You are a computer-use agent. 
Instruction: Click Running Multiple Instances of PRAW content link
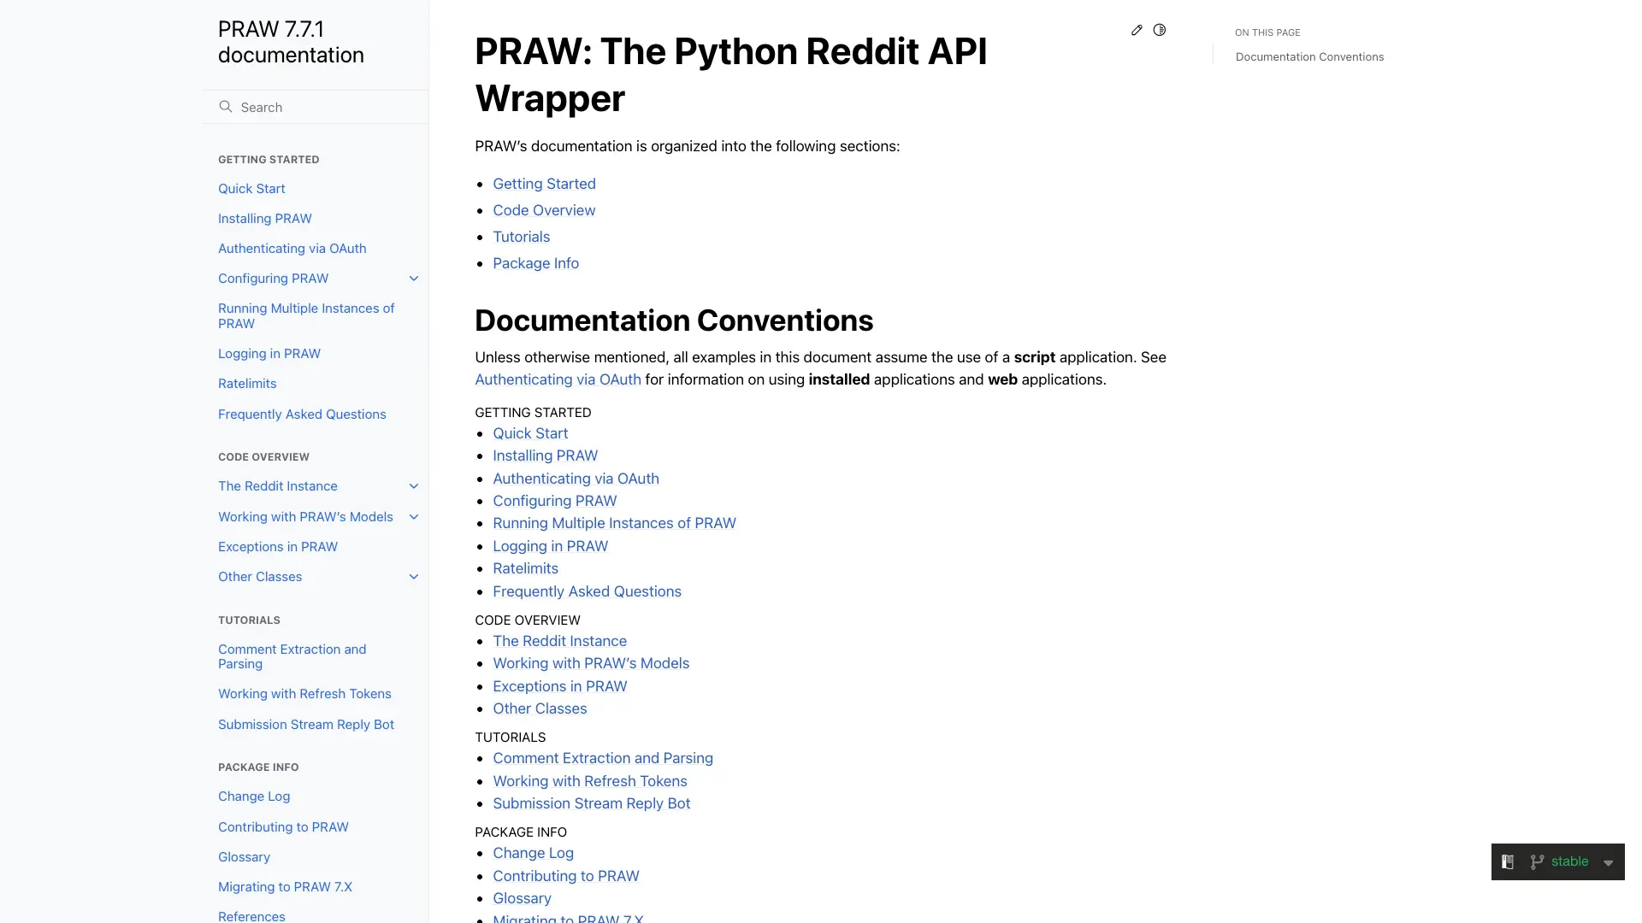coord(614,523)
